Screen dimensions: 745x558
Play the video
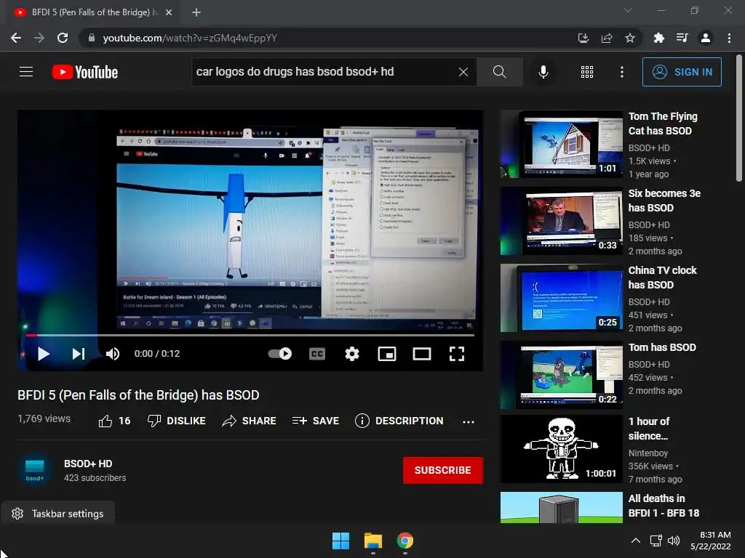click(43, 354)
